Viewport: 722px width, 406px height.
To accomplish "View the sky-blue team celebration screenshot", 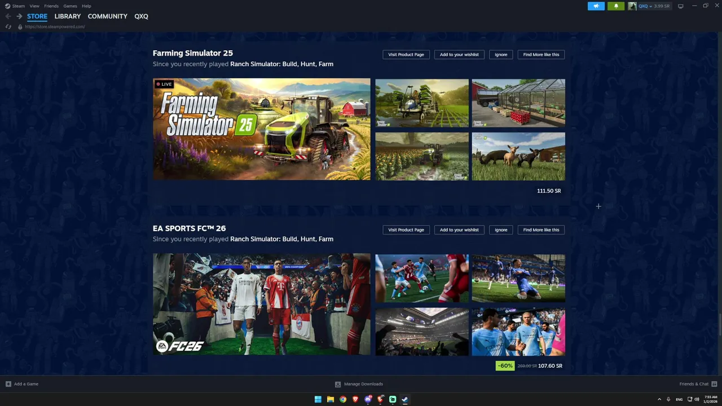I will [x=518, y=332].
